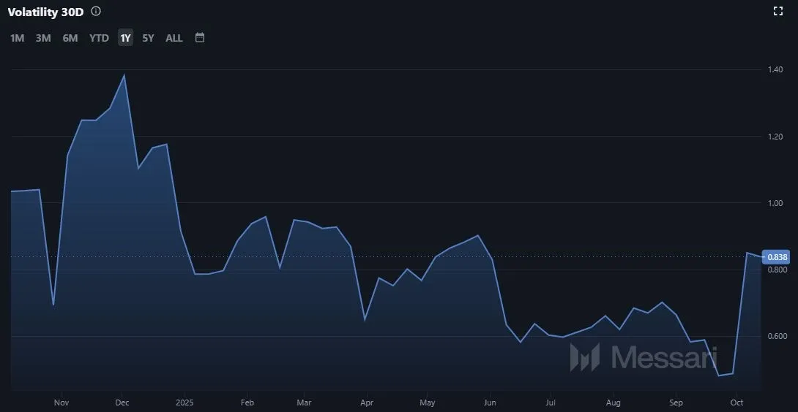Click the 0.838 current value label
Screen dimensions: 798x412
pyautogui.click(x=778, y=257)
